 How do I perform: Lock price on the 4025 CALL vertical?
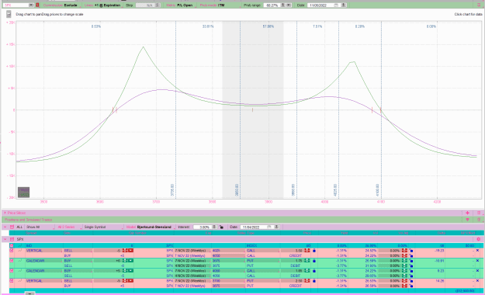[314, 251]
